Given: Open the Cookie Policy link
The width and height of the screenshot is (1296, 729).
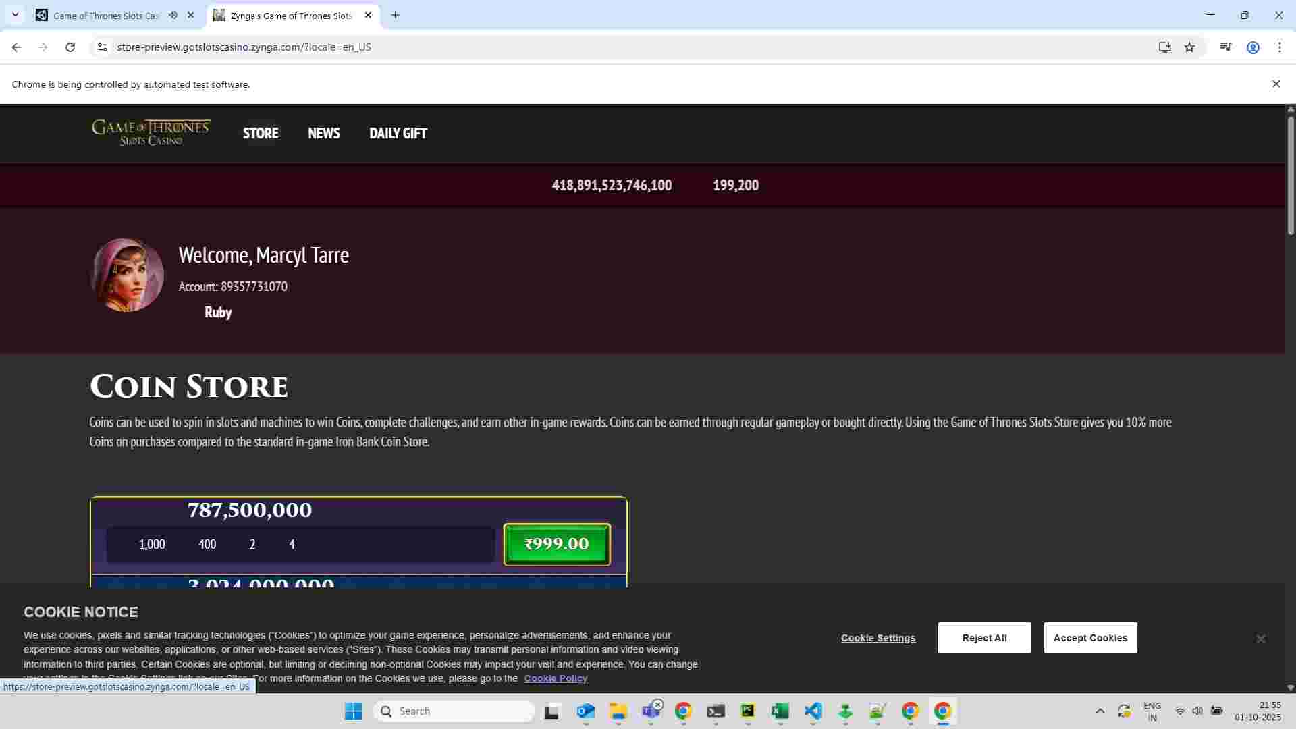Looking at the screenshot, I should click(556, 678).
